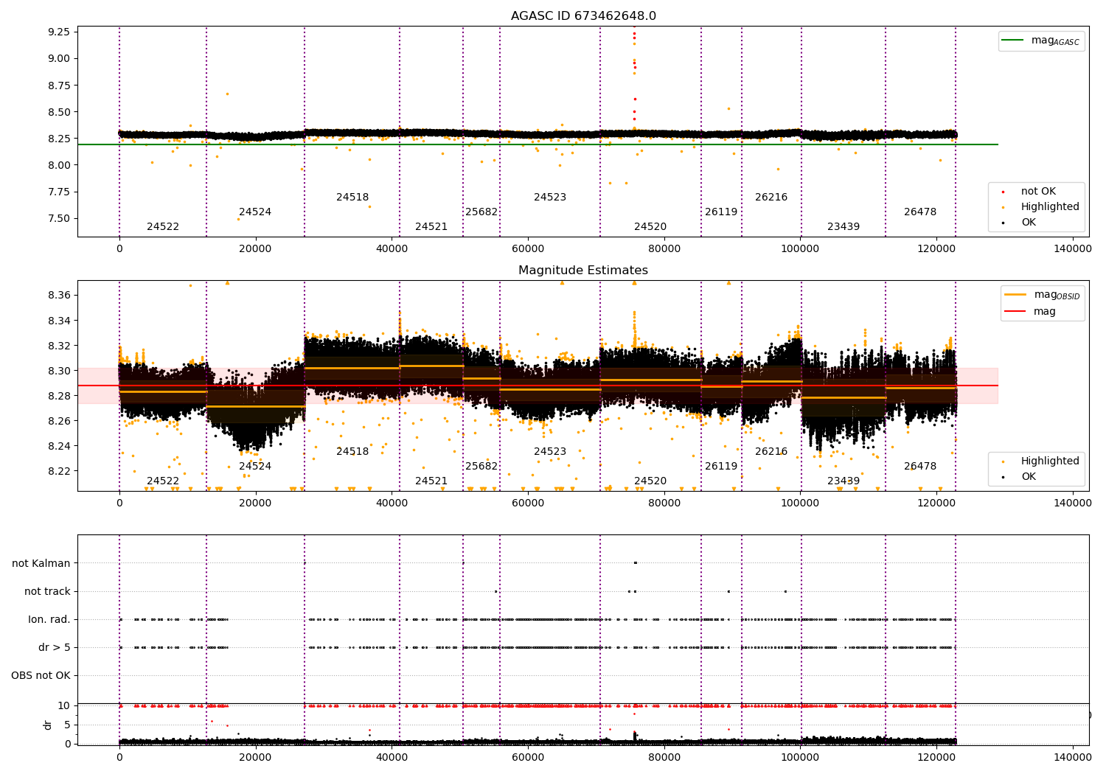Image resolution: width=1106 pixels, height=774 pixels.
Task: Click obsid label 24518 in top plot
Action: click(x=352, y=198)
